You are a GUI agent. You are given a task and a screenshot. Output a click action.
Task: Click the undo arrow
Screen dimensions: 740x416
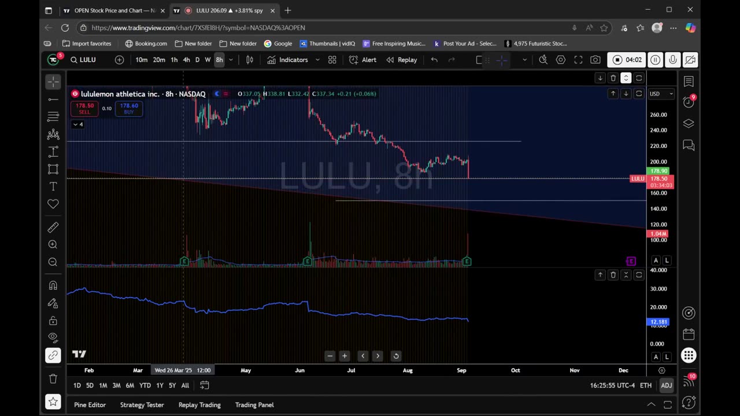(x=434, y=60)
